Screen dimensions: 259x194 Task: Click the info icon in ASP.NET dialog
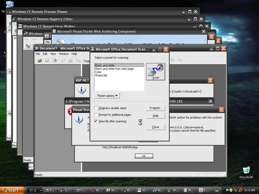pyautogui.click(x=81, y=90)
